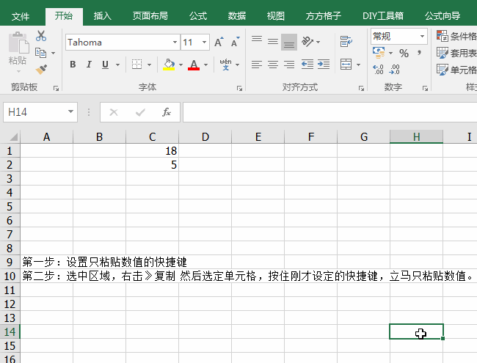Image resolution: width=477 pixels, height=363 pixels.
Task: Click the Insert Function fx icon
Action: pyautogui.click(x=167, y=112)
